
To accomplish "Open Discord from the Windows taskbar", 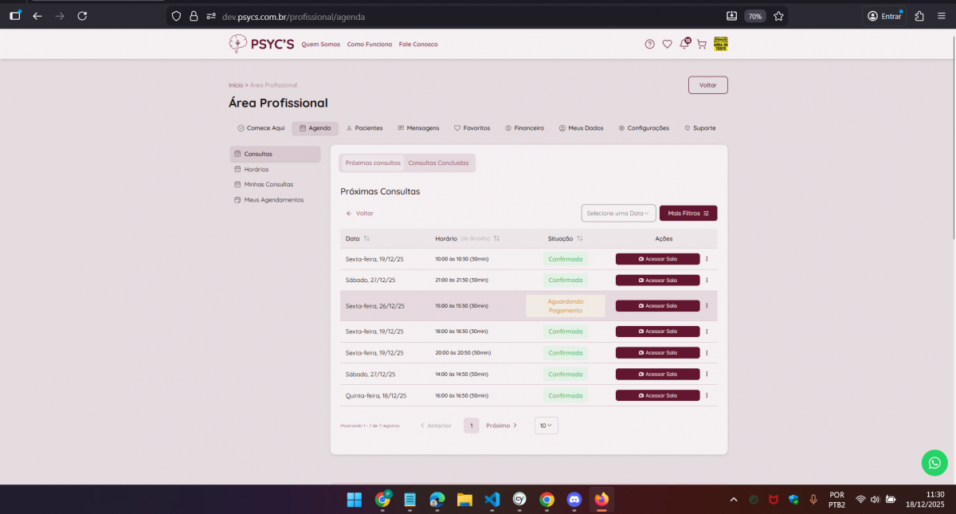I will click(574, 500).
